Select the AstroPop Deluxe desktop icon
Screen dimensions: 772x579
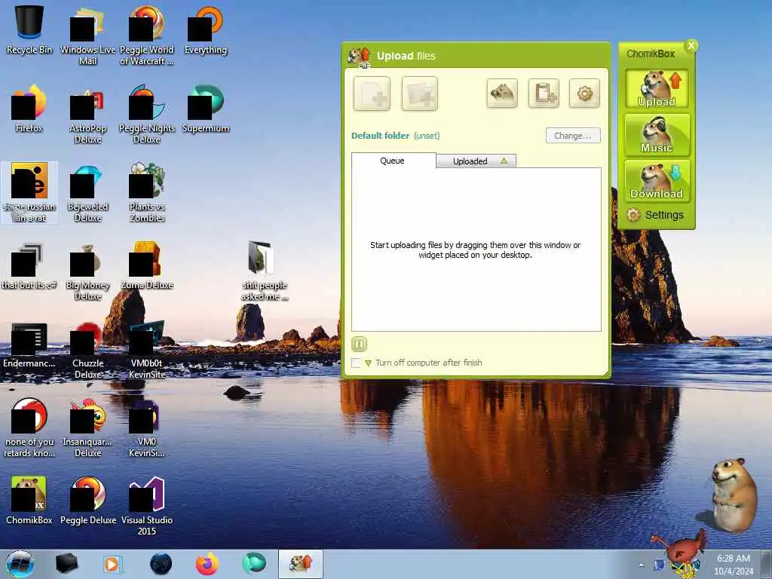87,115
